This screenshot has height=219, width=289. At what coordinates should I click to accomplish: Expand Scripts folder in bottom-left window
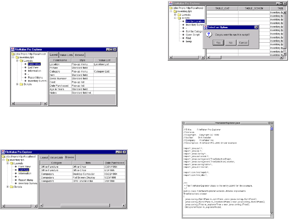[8, 187]
